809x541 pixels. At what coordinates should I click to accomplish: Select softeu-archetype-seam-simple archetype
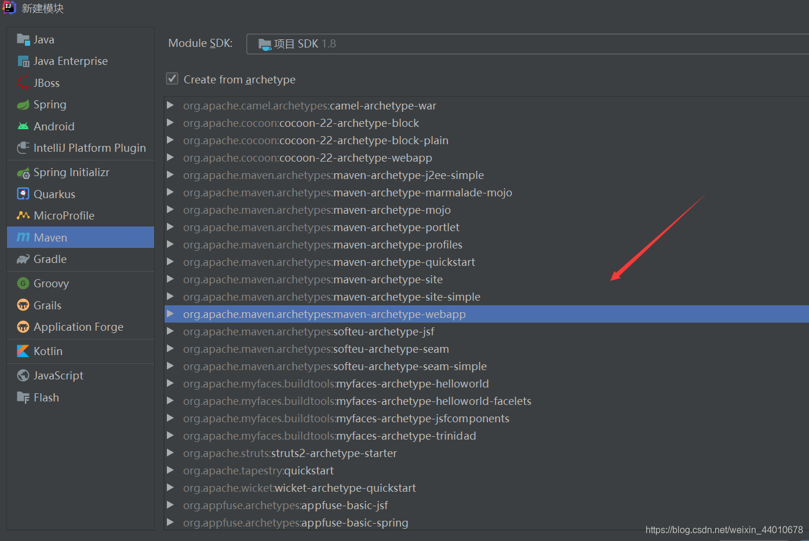tap(487, 366)
